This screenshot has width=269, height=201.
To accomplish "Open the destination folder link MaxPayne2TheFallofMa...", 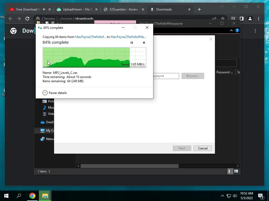I will tap(128, 37).
